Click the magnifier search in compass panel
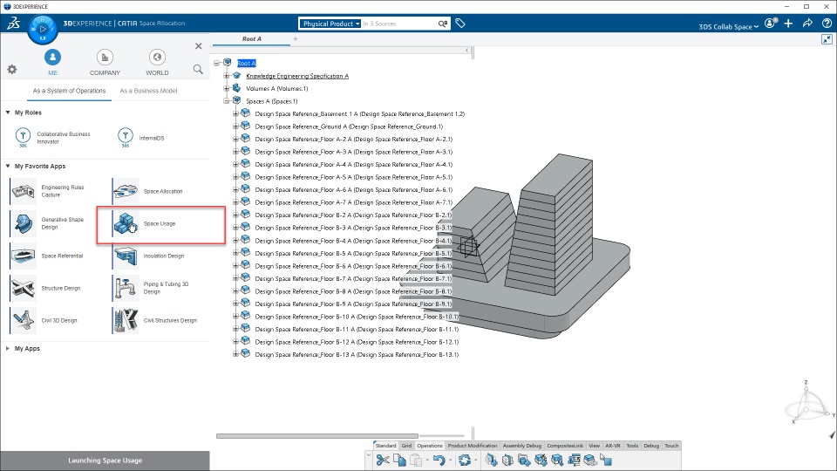This screenshot has width=837, height=471. click(198, 69)
